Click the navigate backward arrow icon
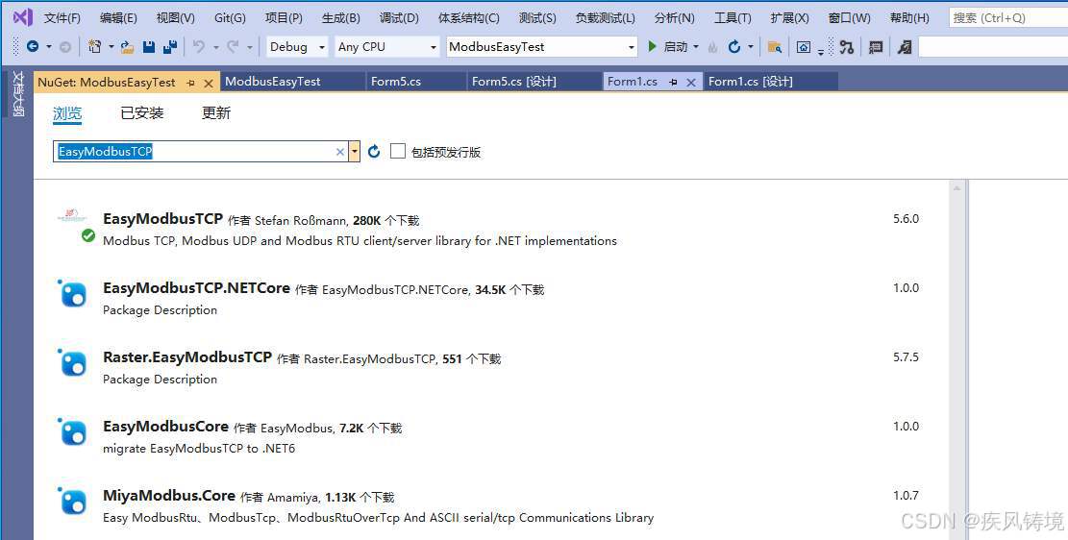The image size is (1068, 540). pos(32,47)
